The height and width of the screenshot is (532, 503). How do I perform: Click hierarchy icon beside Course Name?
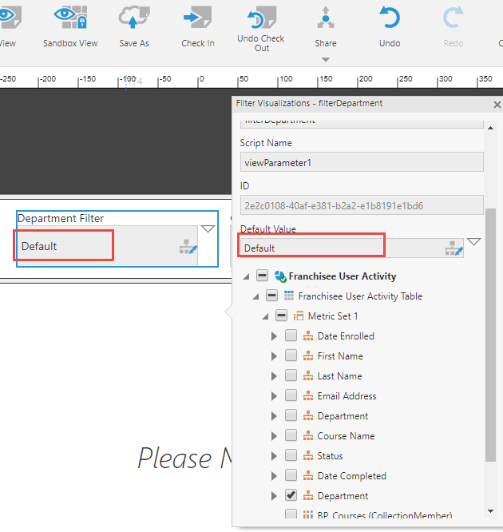click(308, 436)
